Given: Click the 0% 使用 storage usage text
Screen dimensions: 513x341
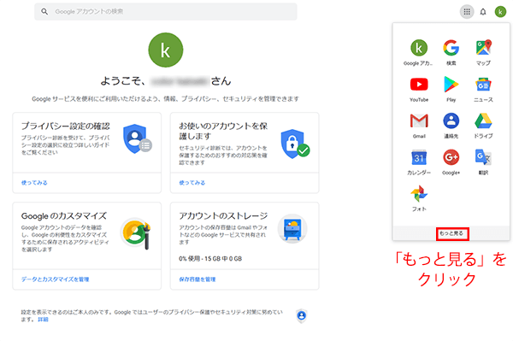Looking at the screenshot, I should pos(210,259).
